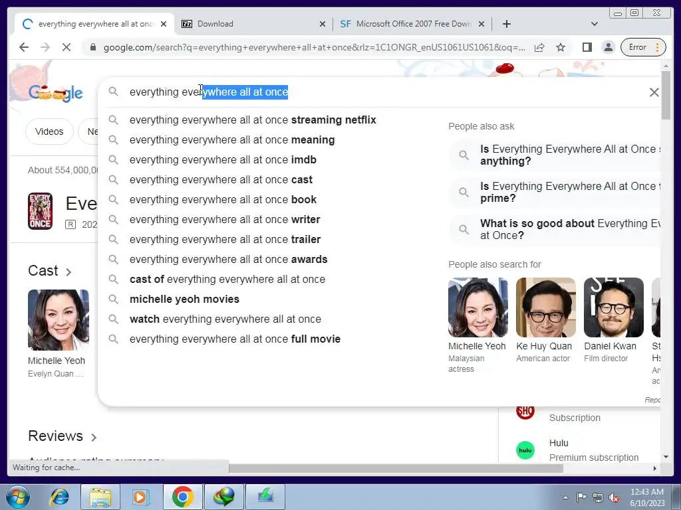
Task: Open the network tray icon
Action: click(598, 497)
